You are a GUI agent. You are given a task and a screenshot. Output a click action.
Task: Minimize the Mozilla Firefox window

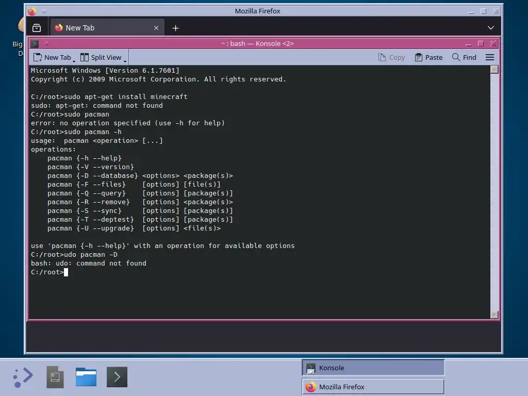point(471,11)
